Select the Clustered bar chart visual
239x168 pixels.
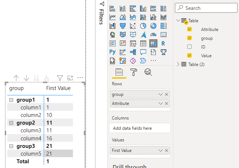[133, 8]
